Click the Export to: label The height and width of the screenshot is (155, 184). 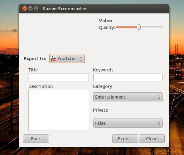[x=35, y=59]
